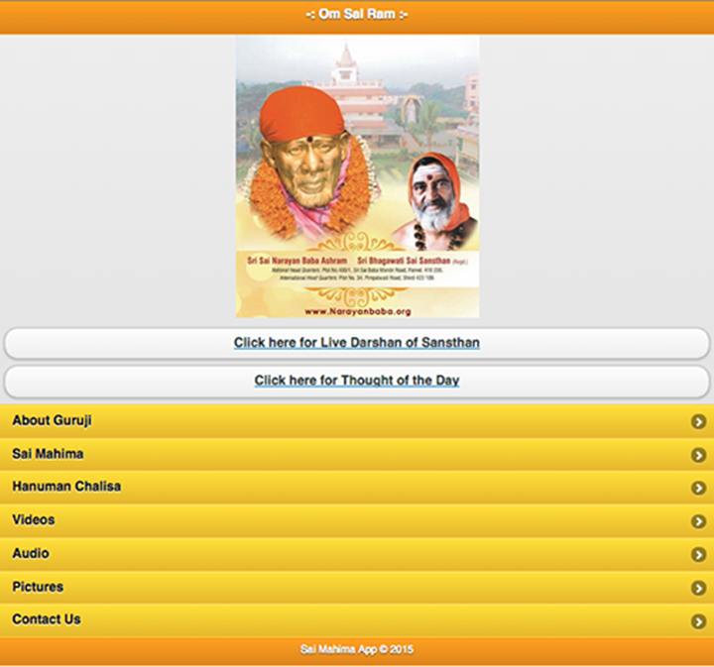Click the Sai Mahima App 2015 footer
Viewport: 714px width, 667px height.
(x=357, y=650)
